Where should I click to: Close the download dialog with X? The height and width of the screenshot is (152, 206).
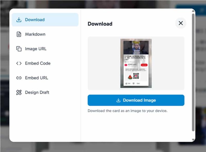181,23
